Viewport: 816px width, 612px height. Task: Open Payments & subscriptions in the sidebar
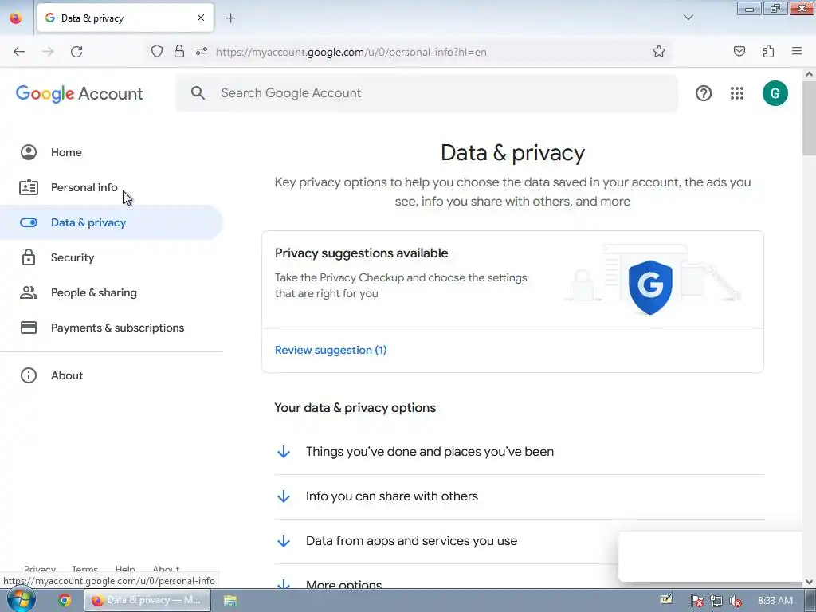coord(112,328)
